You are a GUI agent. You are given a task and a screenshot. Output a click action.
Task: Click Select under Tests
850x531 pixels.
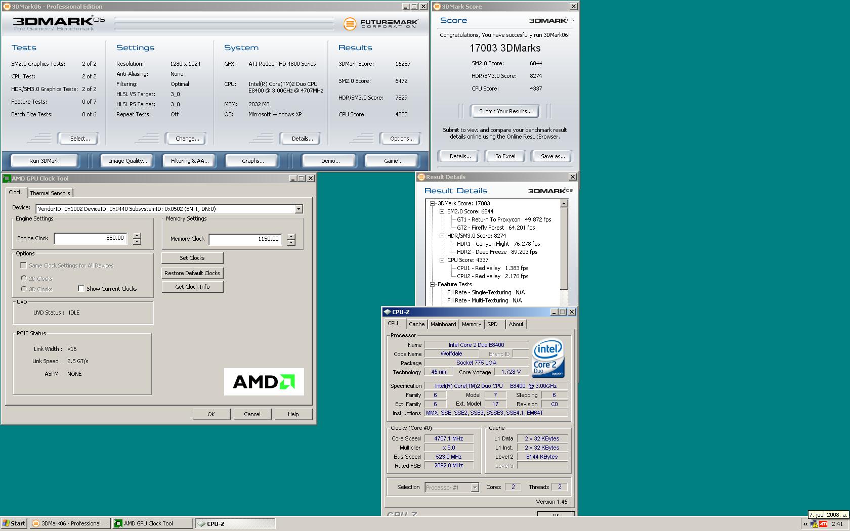pyautogui.click(x=79, y=139)
